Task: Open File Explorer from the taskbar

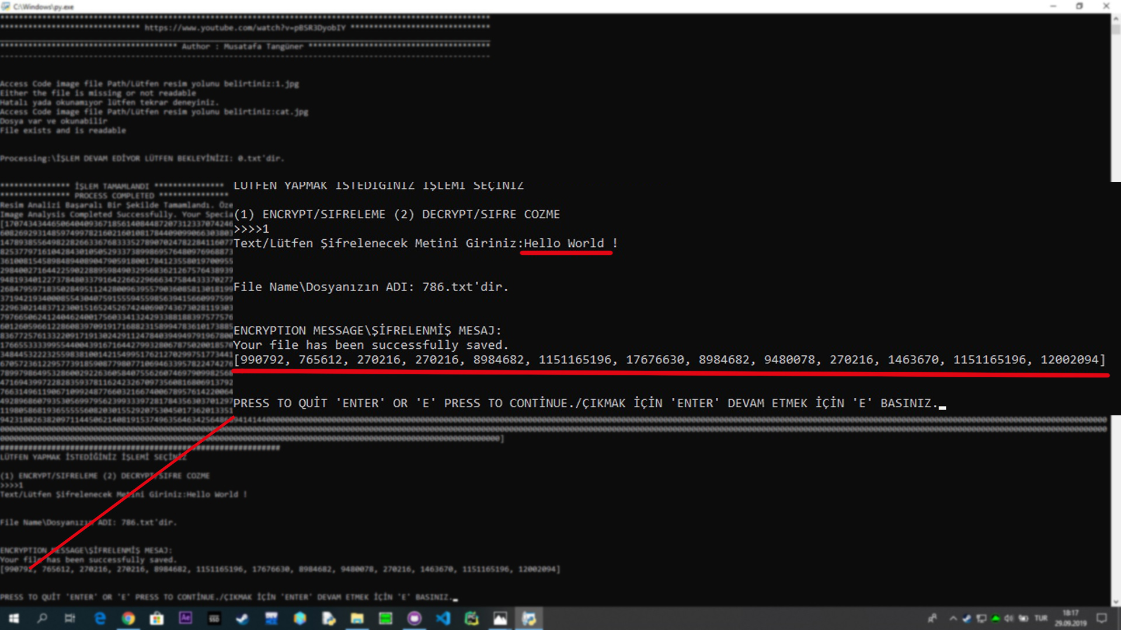Action: click(357, 618)
